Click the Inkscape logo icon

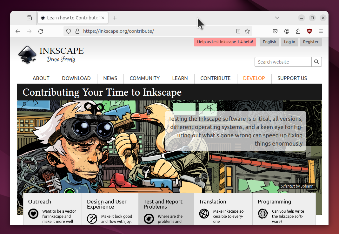28,55
